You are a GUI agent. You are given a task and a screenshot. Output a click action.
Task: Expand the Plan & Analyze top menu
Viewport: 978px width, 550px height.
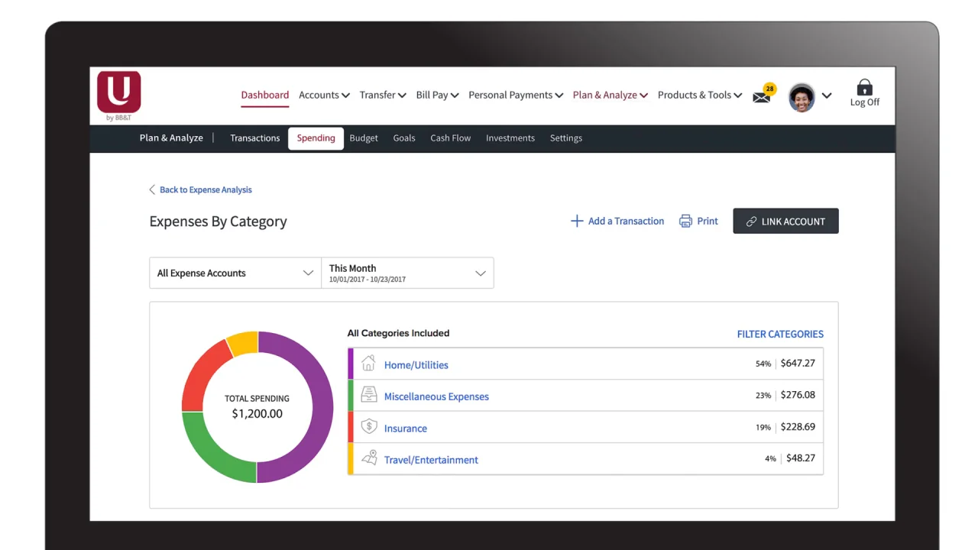point(610,95)
